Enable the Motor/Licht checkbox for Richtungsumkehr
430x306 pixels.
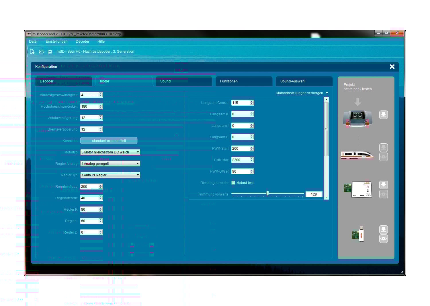click(233, 183)
